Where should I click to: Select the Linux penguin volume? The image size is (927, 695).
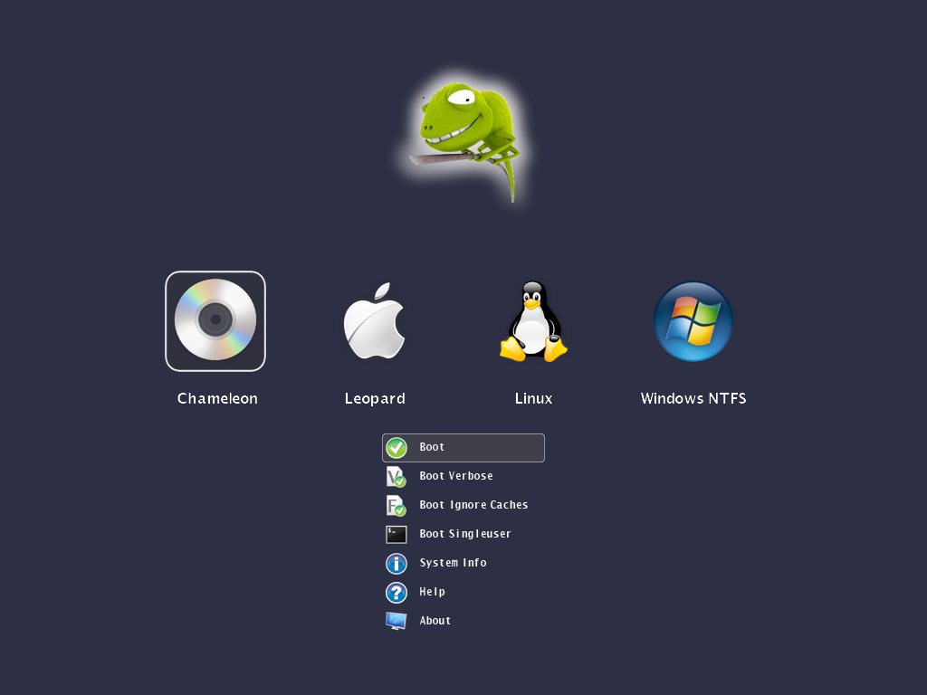[533, 321]
